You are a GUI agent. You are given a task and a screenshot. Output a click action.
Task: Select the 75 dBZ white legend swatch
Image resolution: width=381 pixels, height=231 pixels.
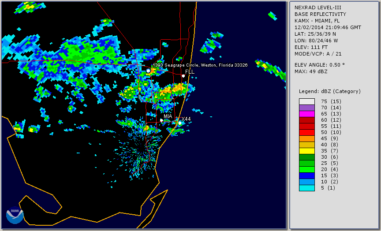click(307, 101)
